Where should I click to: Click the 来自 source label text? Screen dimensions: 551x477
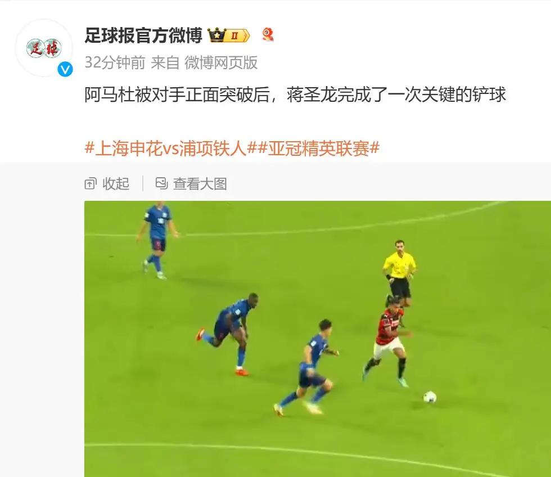pyautogui.click(x=165, y=63)
